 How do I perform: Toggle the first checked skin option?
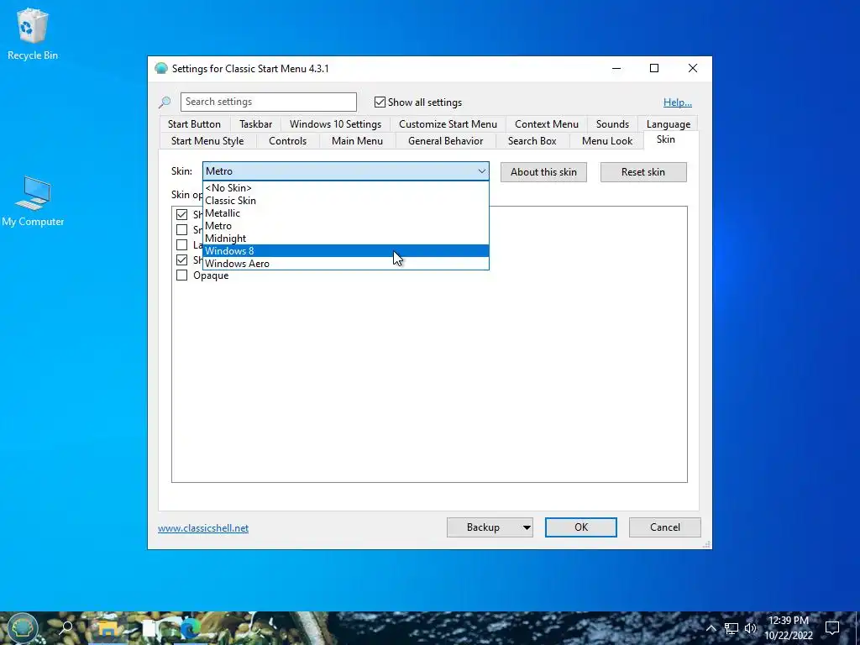coord(181,214)
